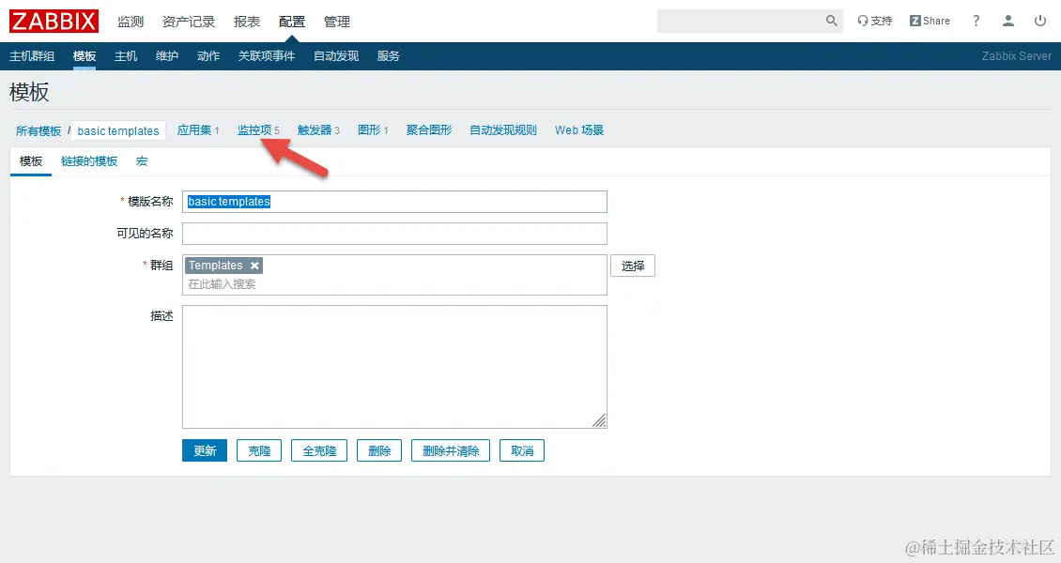Click the logout power icon
This screenshot has height=563, width=1061.
coord(1039,21)
